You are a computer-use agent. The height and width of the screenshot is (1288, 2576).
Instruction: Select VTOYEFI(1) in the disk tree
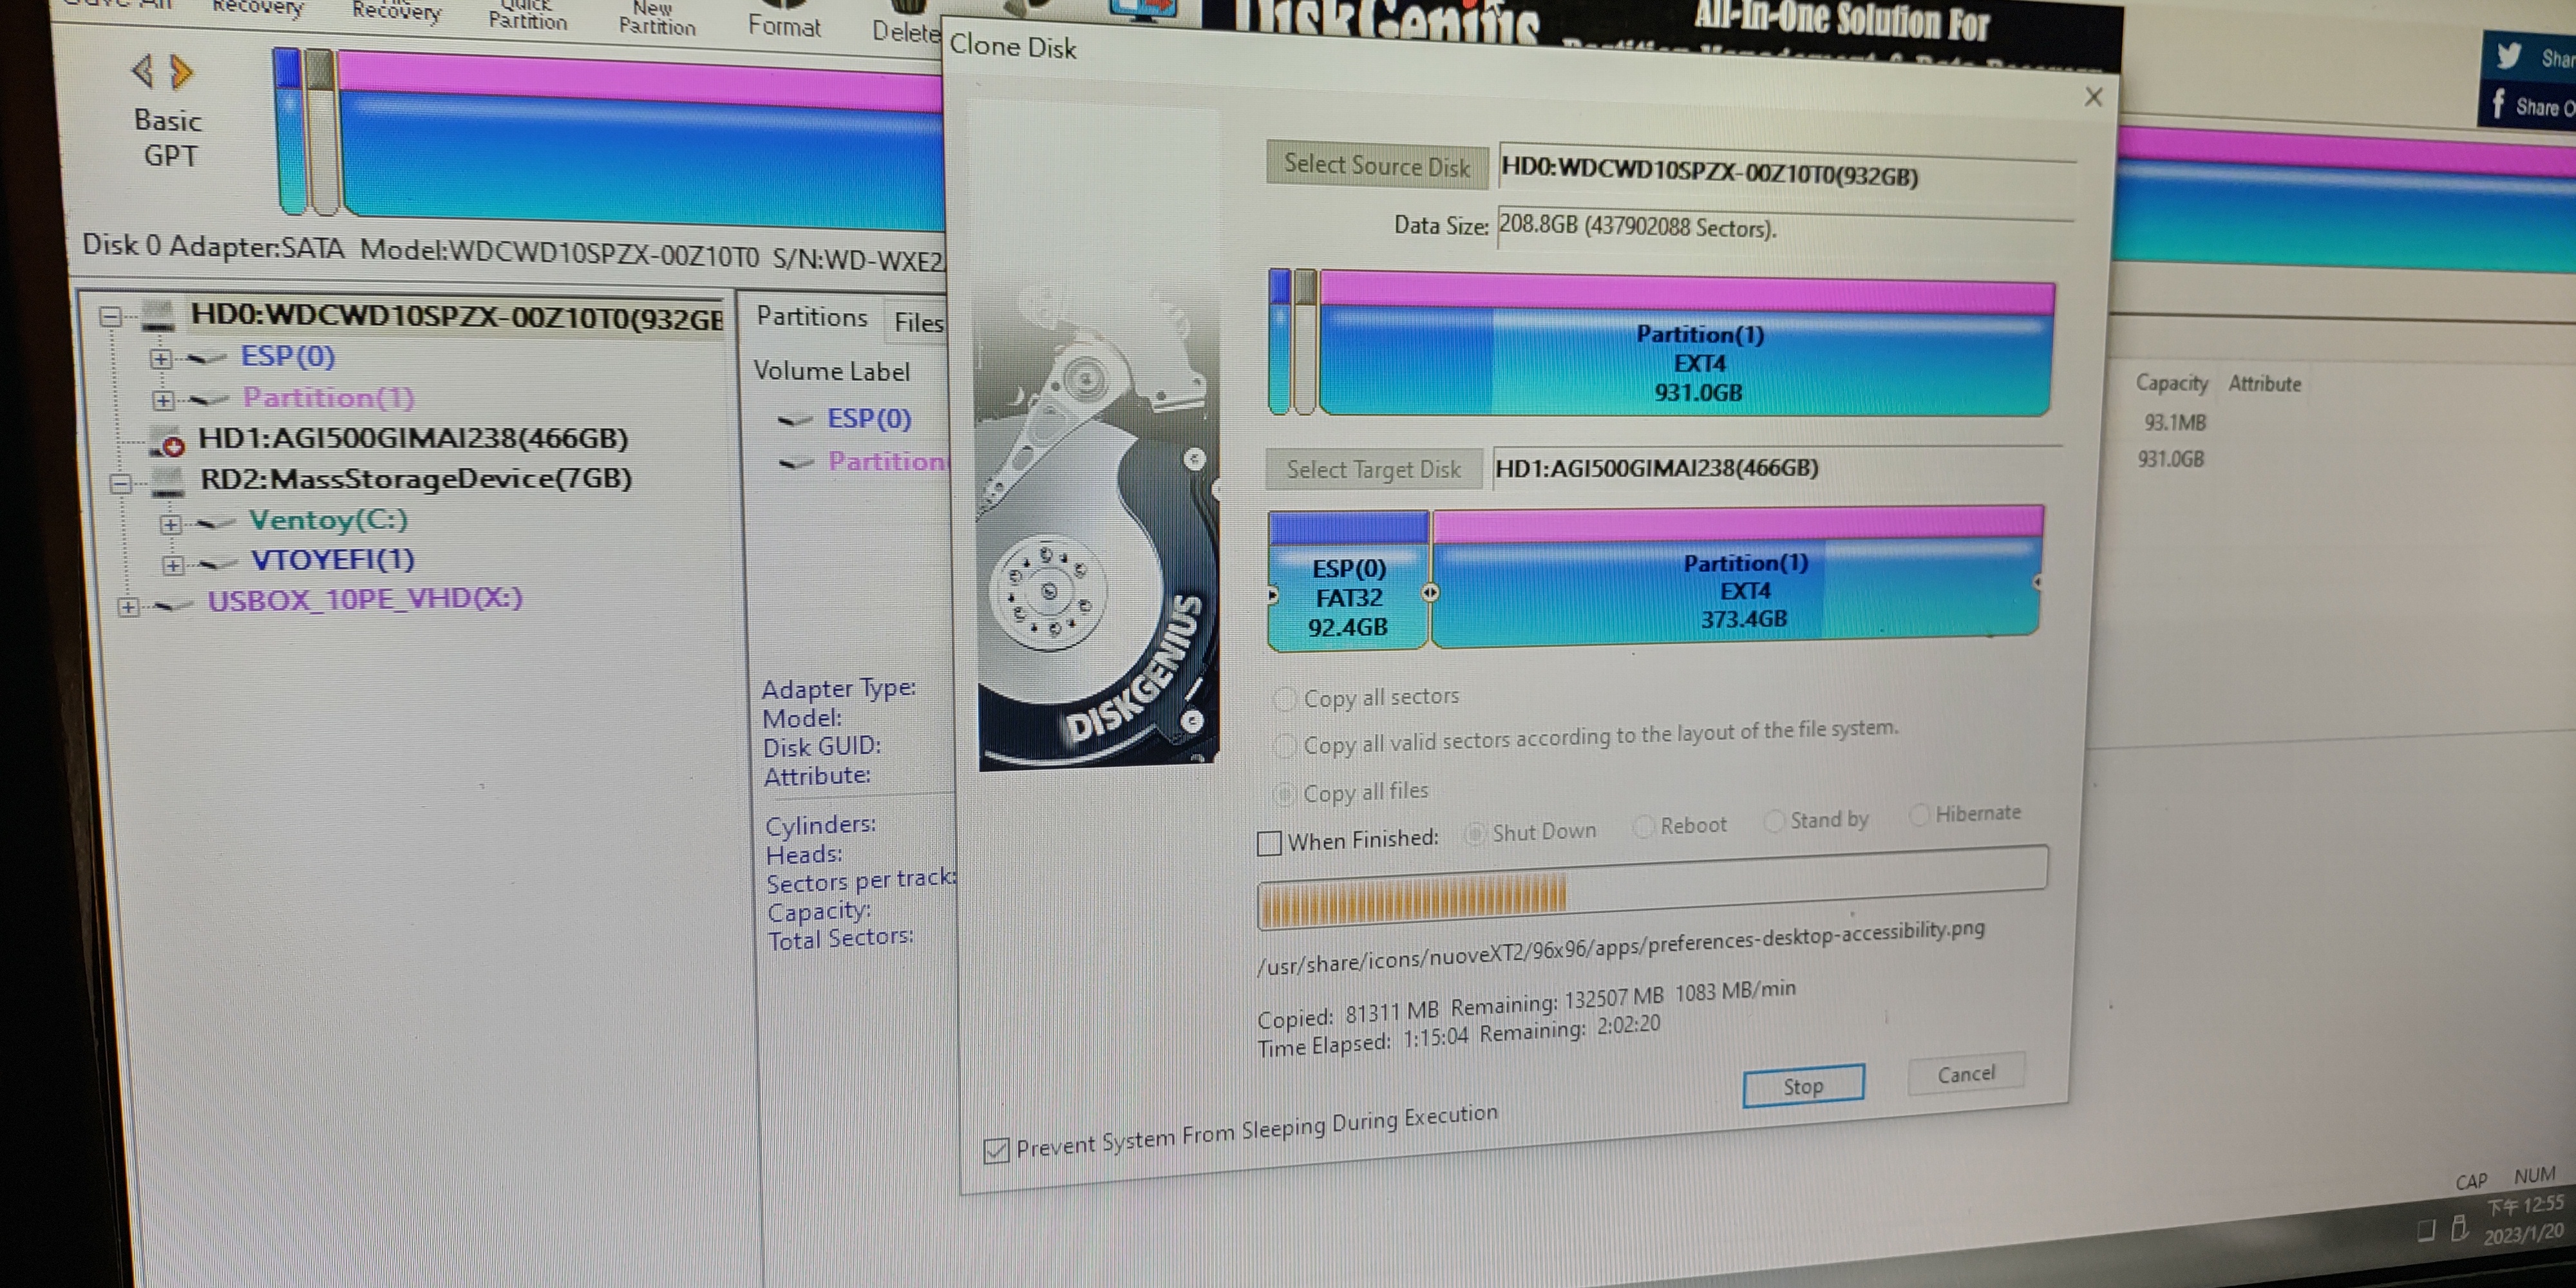coord(333,560)
